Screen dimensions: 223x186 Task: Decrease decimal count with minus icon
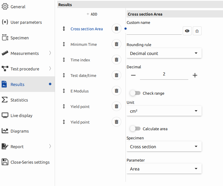coord(133,75)
